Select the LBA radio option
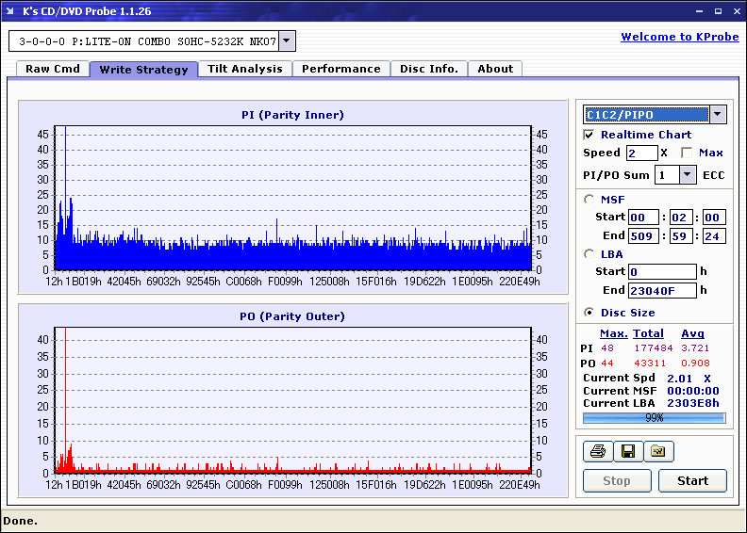Screen dimensions: 747x533 [589, 254]
